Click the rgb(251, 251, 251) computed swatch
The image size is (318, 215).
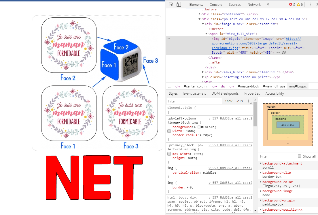click(264, 186)
